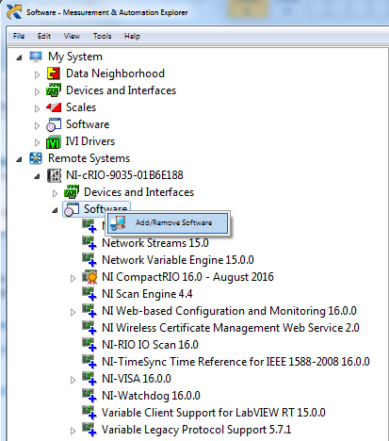
Task: Click the Measurement & Automation Explorer title bar icon
Action: (14, 12)
